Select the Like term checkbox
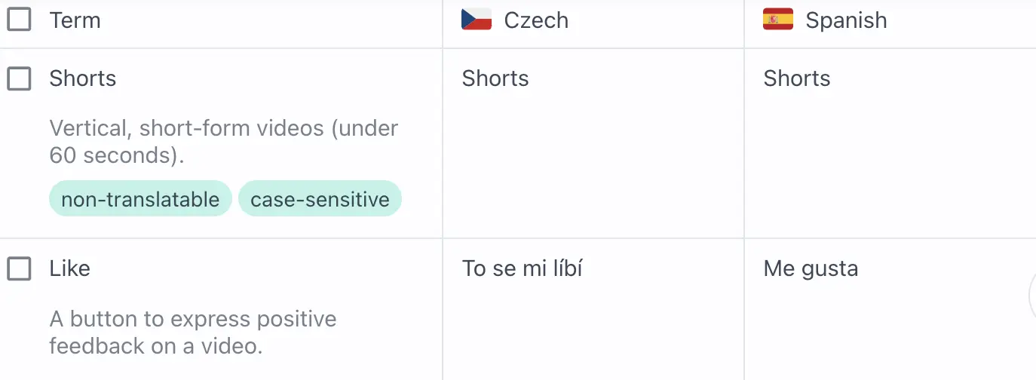Screen dimensions: 1036x380 point(19,268)
